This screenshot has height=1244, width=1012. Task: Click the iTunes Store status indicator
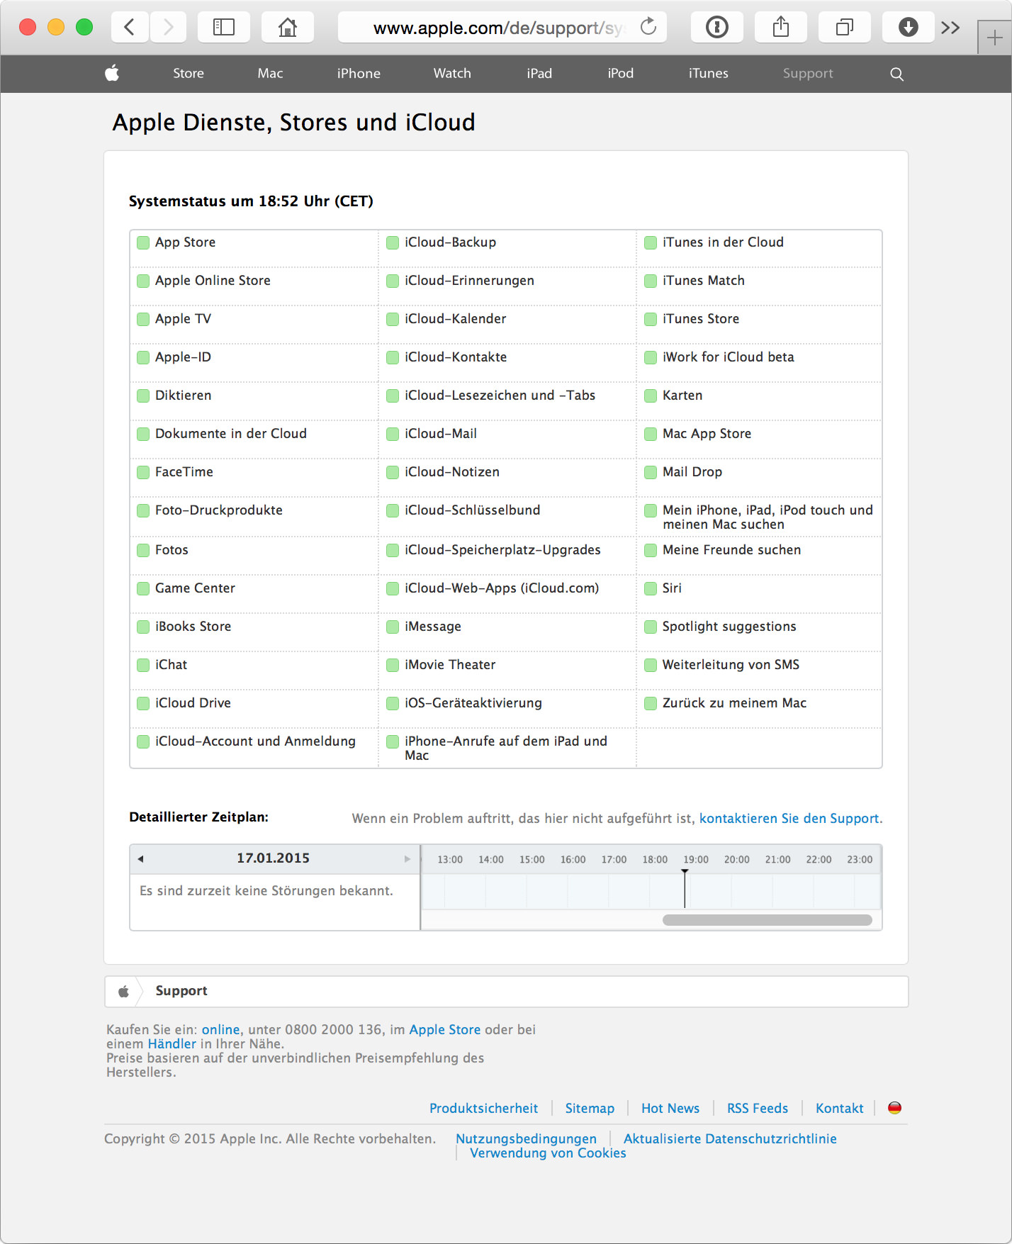(x=651, y=319)
